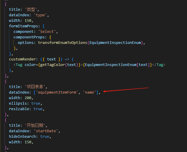Click the color attribute of Tag
Image resolution: width=187 pixels, height=152 pixels.
pos(30,65)
